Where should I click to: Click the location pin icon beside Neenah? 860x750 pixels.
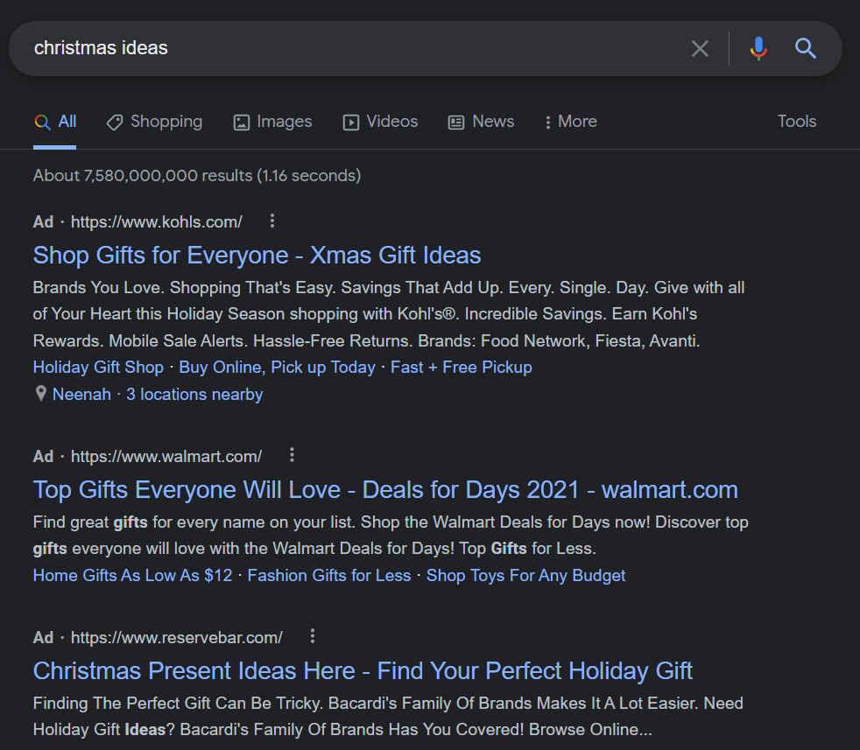click(40, 394)
